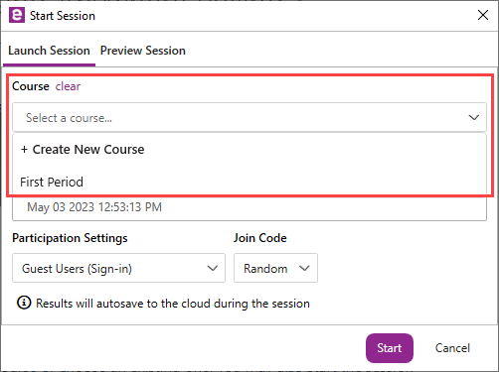Select the First Period course

pyautogui.click(x=249, y=182)
